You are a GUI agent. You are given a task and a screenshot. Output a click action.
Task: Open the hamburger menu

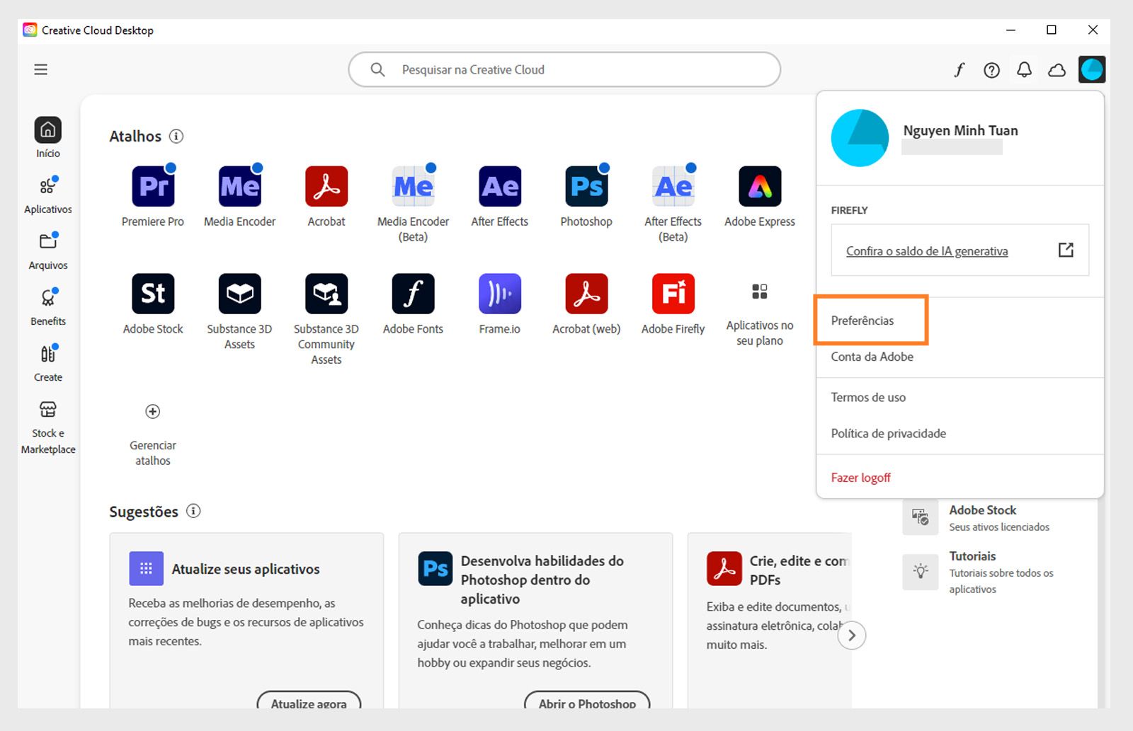pos(40,69)
